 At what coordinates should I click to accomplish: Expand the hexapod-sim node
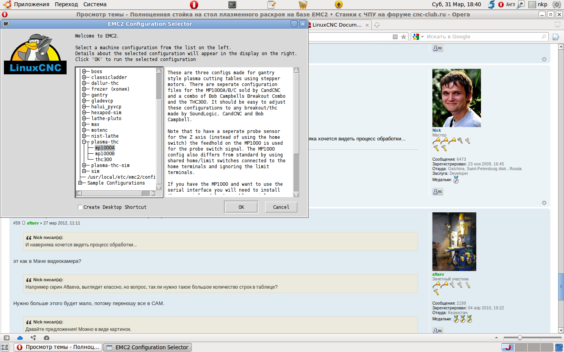(84, 113)
